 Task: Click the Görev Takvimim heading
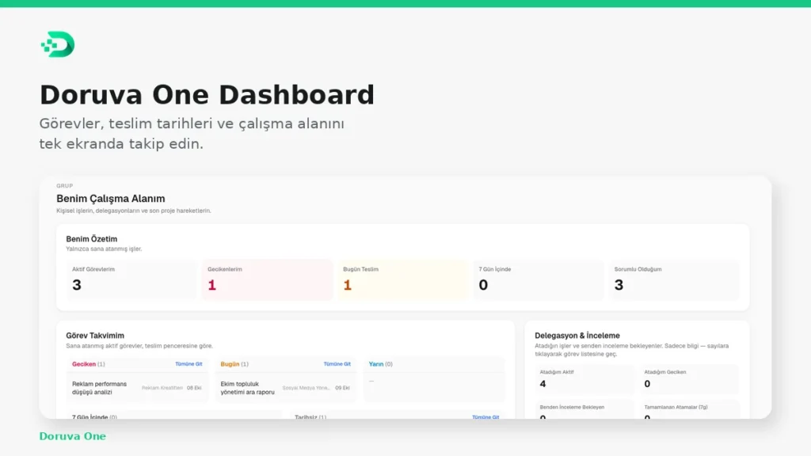pos(95,336)
